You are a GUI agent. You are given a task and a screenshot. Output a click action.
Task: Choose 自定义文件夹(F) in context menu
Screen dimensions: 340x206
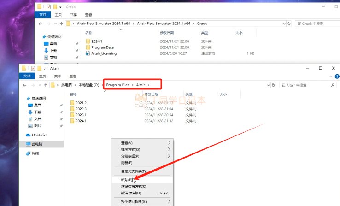(x=143, y=171)
